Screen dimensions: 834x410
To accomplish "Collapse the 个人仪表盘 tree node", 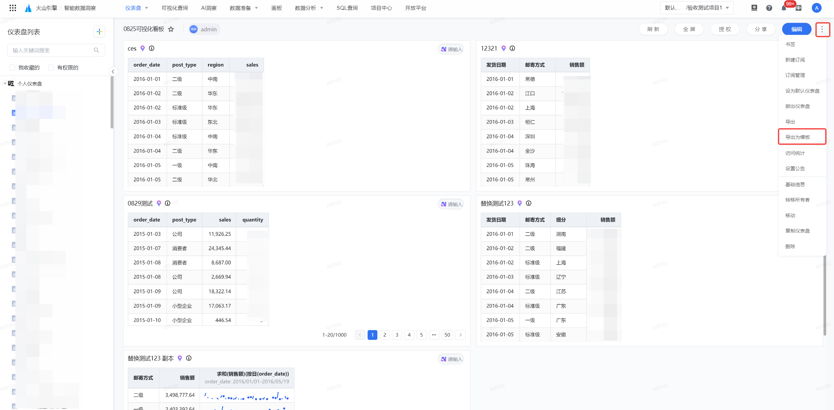I will tap(5, 84).
